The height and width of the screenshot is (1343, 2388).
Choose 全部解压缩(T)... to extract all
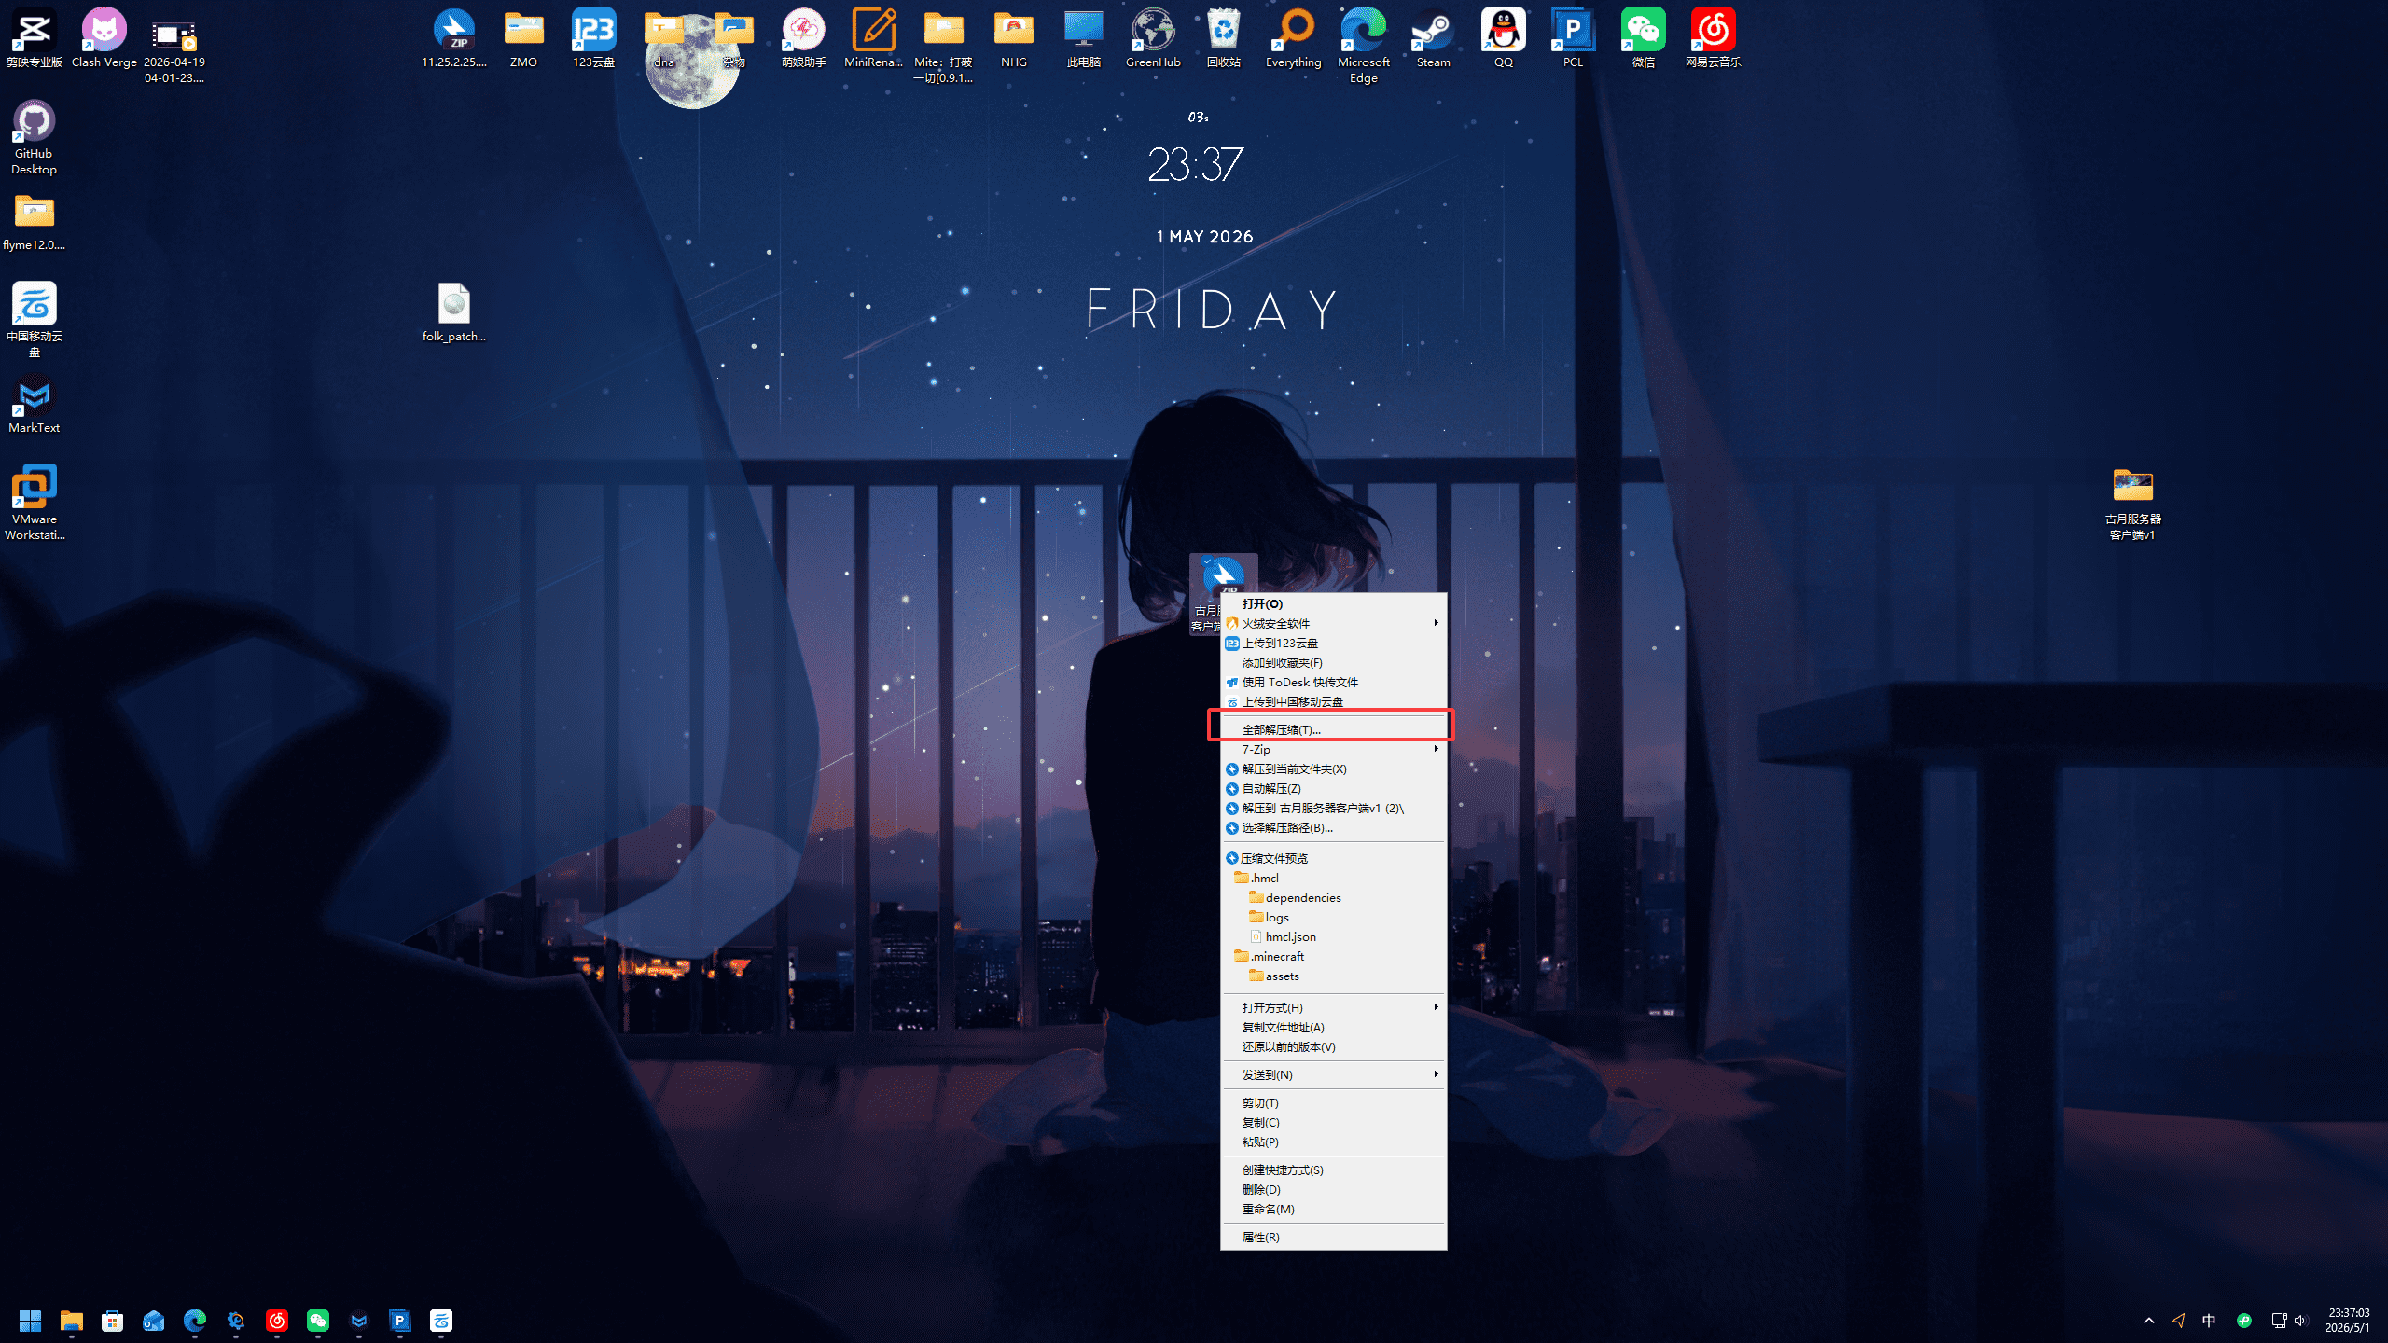(1334, 730)
